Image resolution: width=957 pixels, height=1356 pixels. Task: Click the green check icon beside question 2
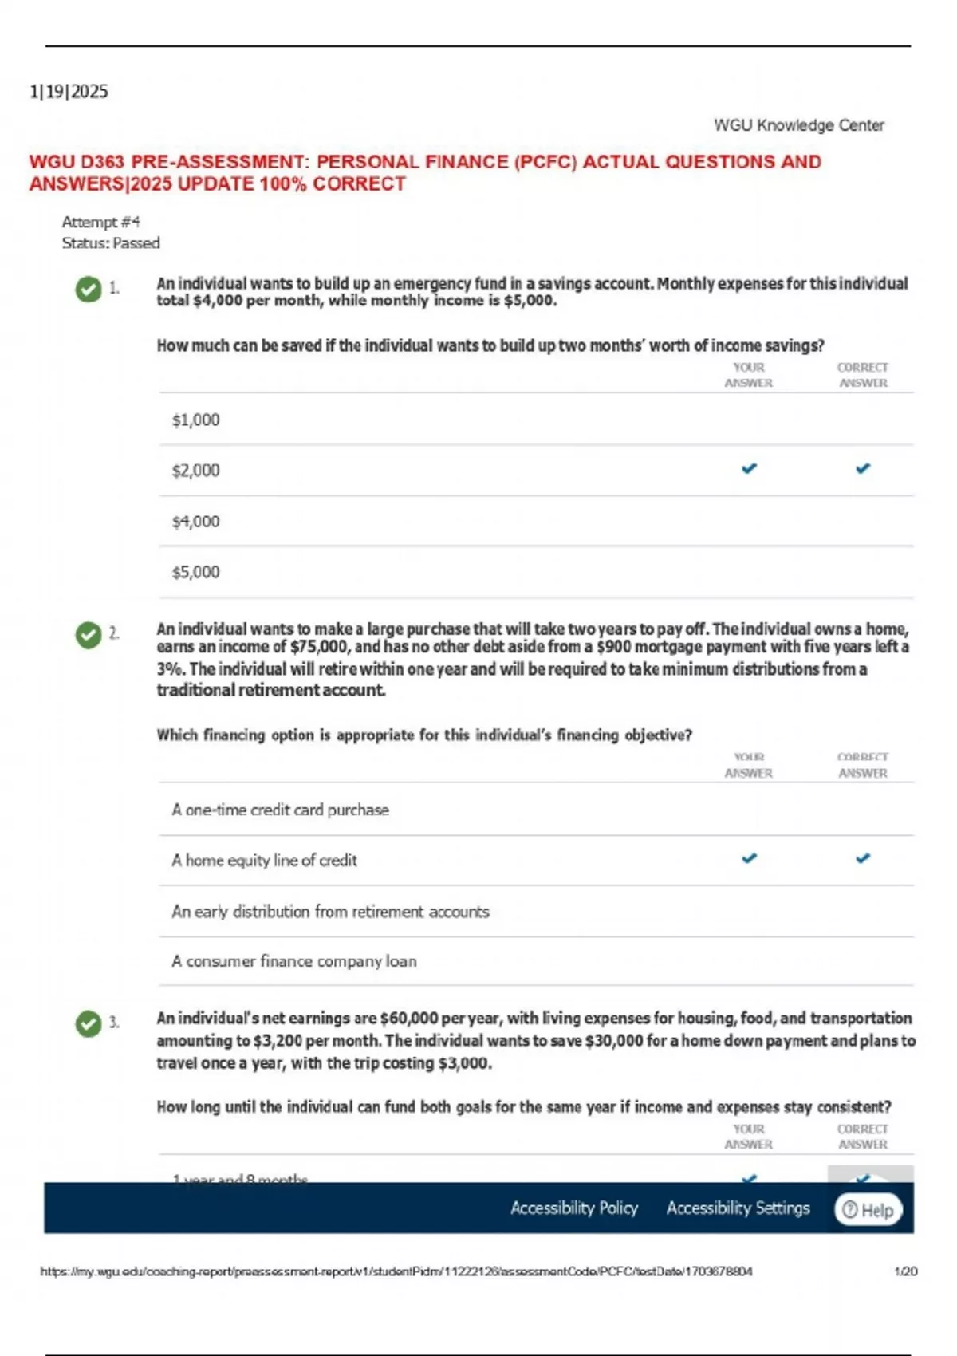89,635
